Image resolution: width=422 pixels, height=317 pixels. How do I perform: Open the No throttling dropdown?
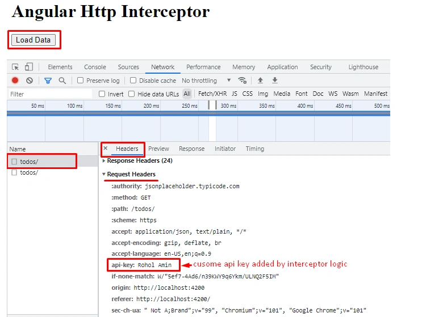tap(206, 81)
